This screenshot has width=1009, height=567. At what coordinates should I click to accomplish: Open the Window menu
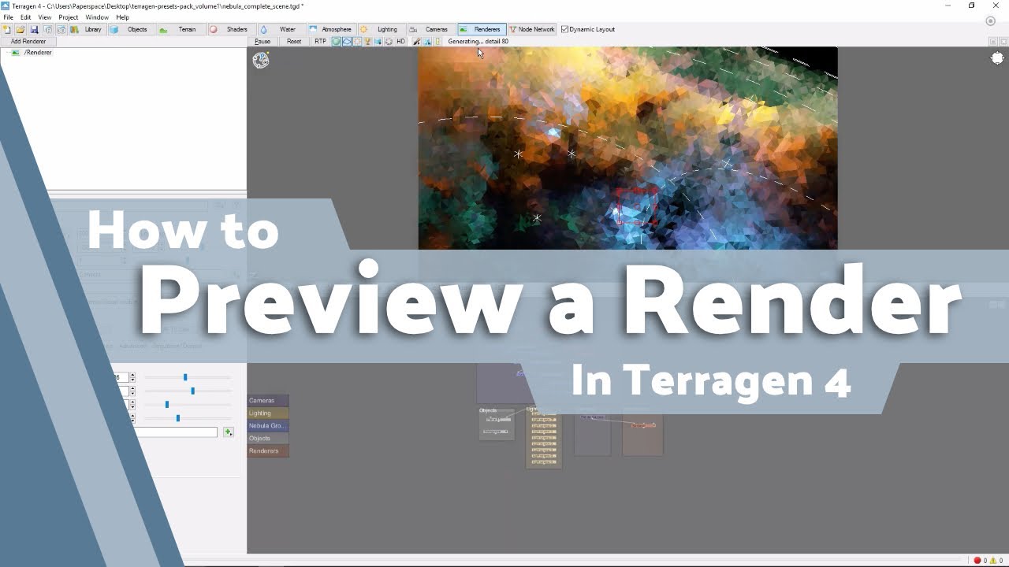97,17
